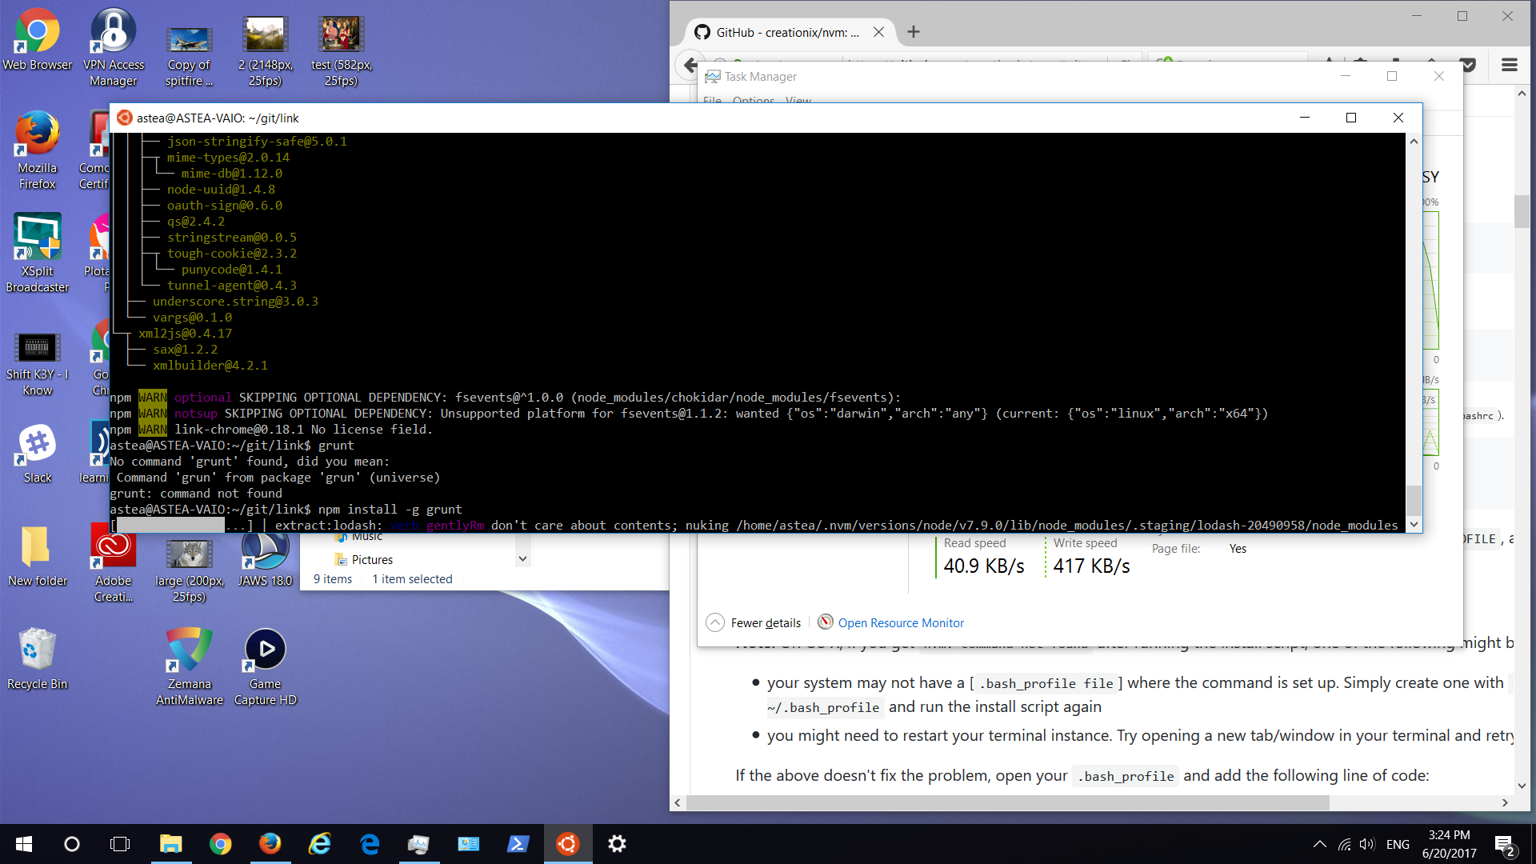Show hidden system tray icons
This screenshot has width=1536, height=864.
[1320, 844]
